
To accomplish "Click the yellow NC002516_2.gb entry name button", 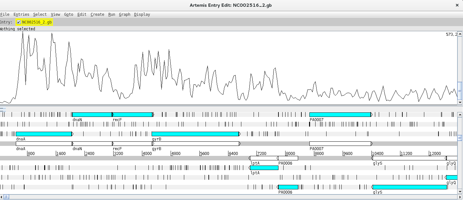I will click(x=37, y=22).
